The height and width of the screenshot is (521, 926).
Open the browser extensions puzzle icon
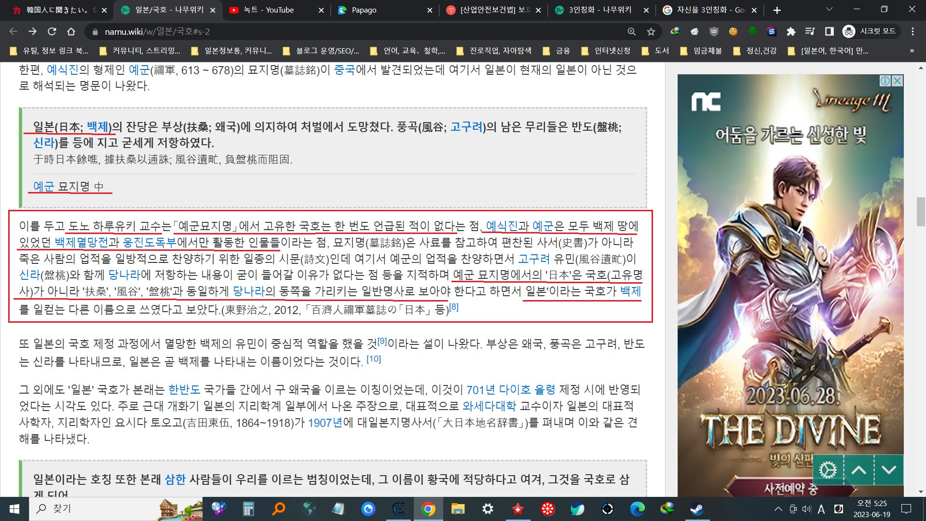791,31
